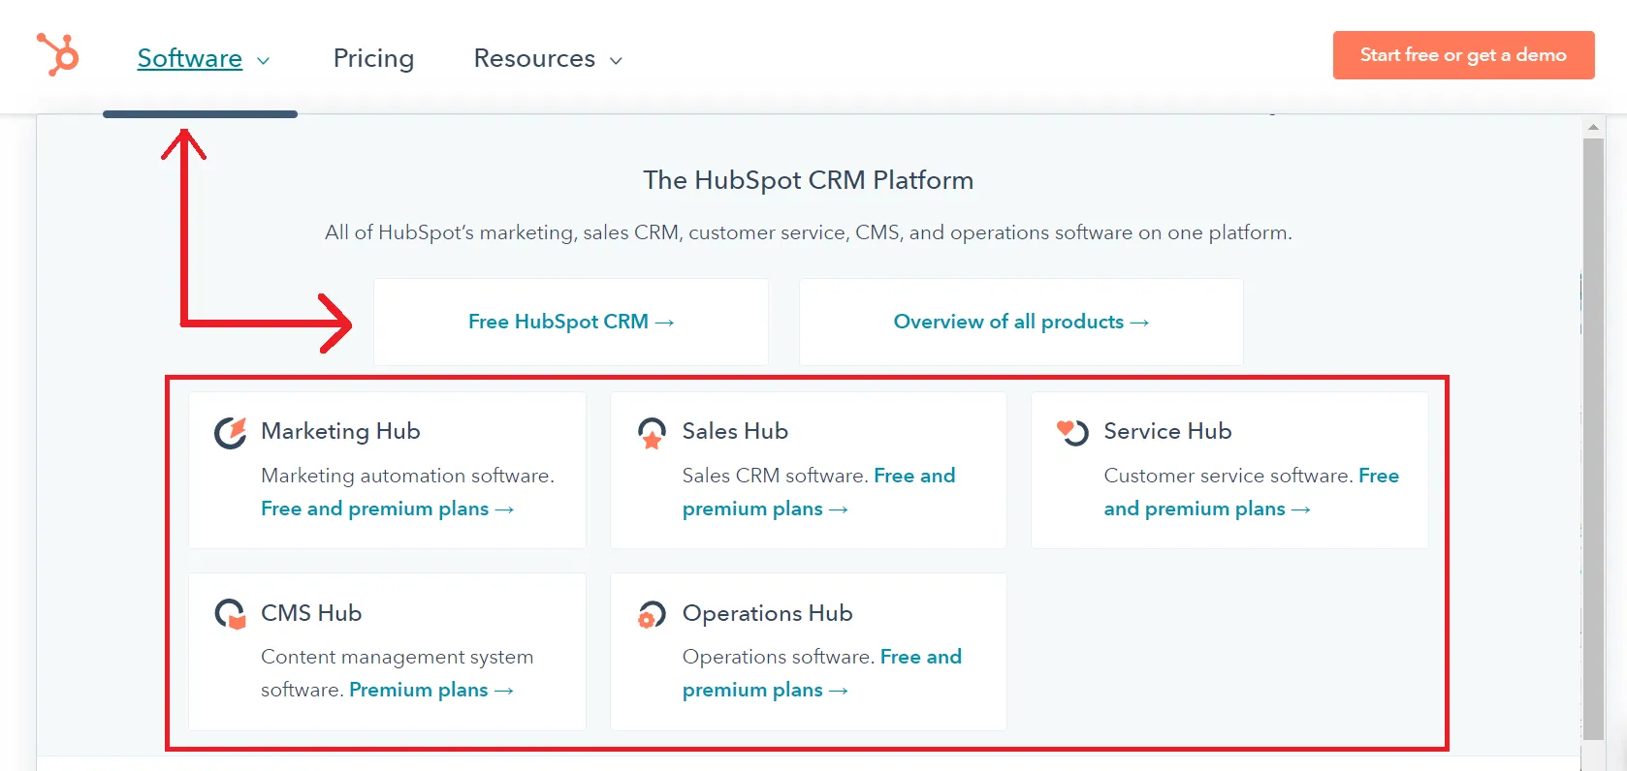Open the Free HubSpot CRM link
Image resolution: width=1627 pixels, height=771 pixels.
(570, 322)
